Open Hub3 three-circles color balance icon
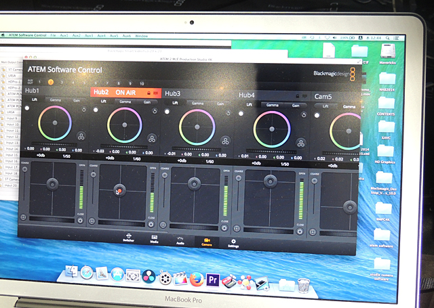434x308 pixels. point(225,141)
